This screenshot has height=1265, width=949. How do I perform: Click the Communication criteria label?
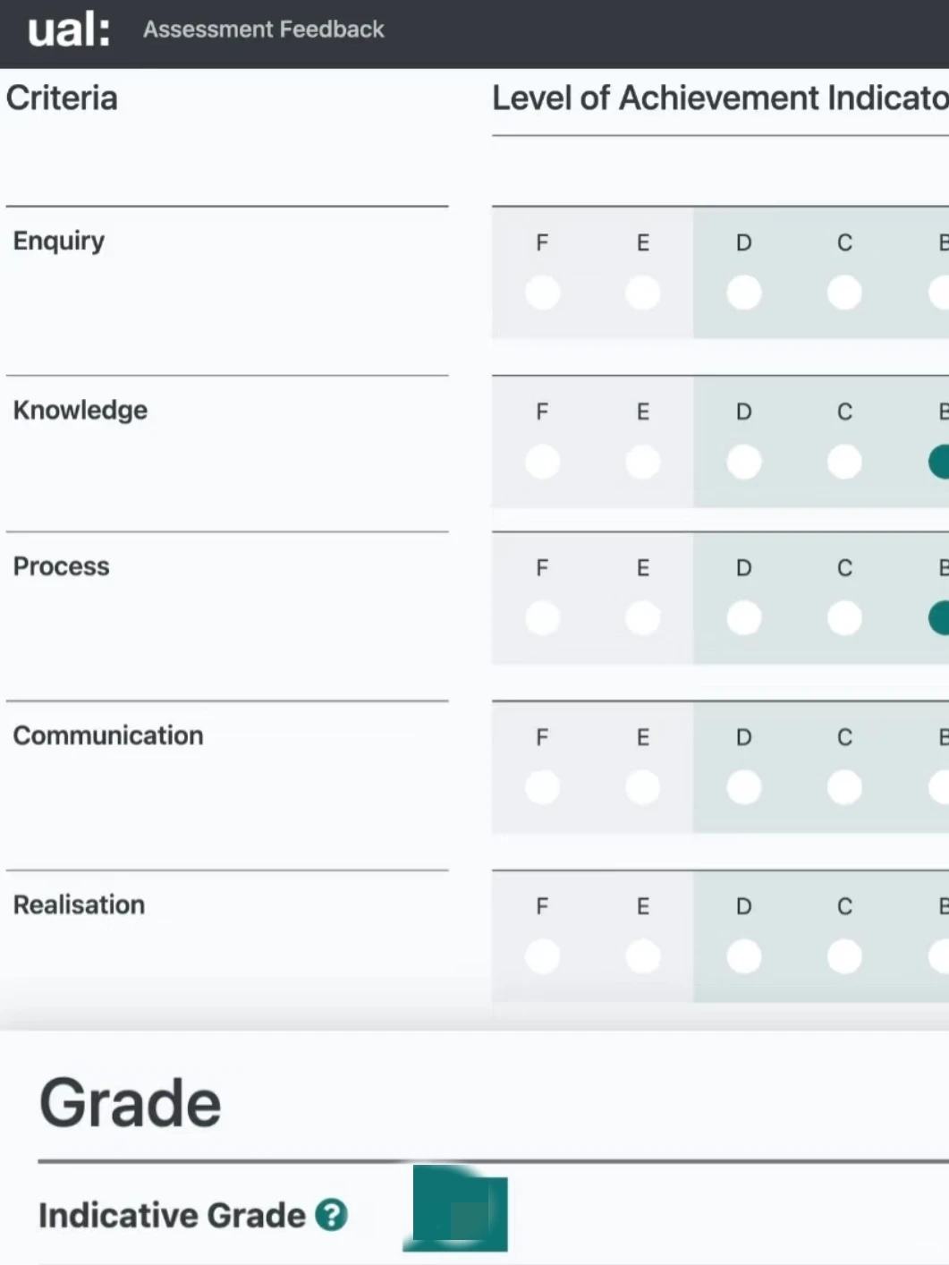[108, 735]
